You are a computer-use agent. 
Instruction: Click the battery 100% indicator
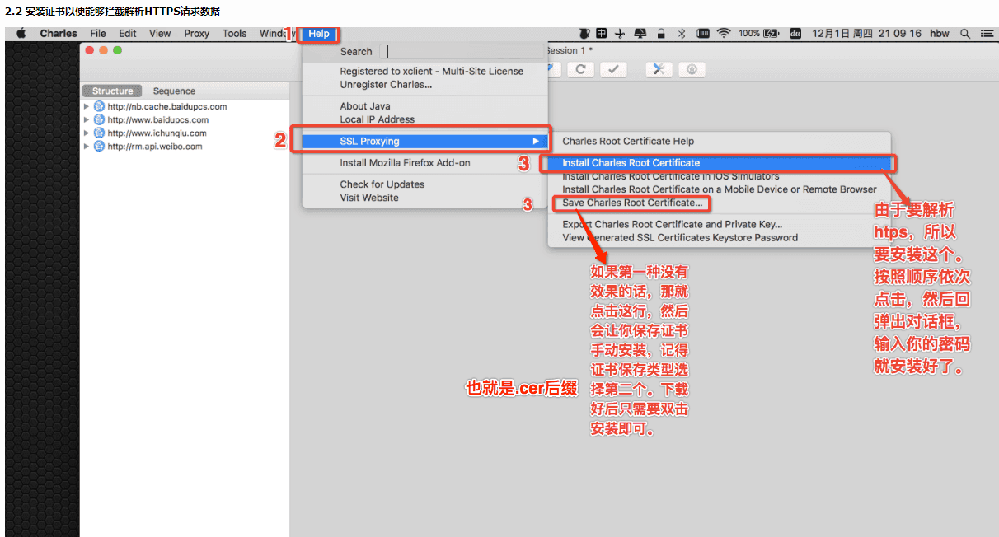point(758,34)
